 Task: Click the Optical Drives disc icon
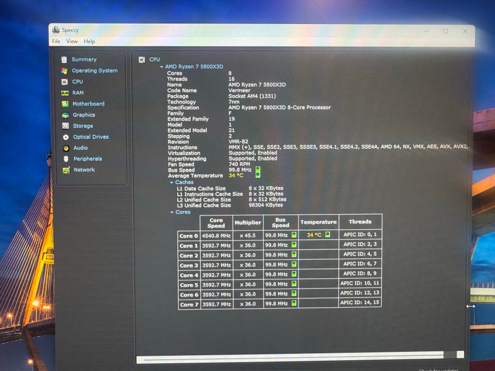click(65, 137)
